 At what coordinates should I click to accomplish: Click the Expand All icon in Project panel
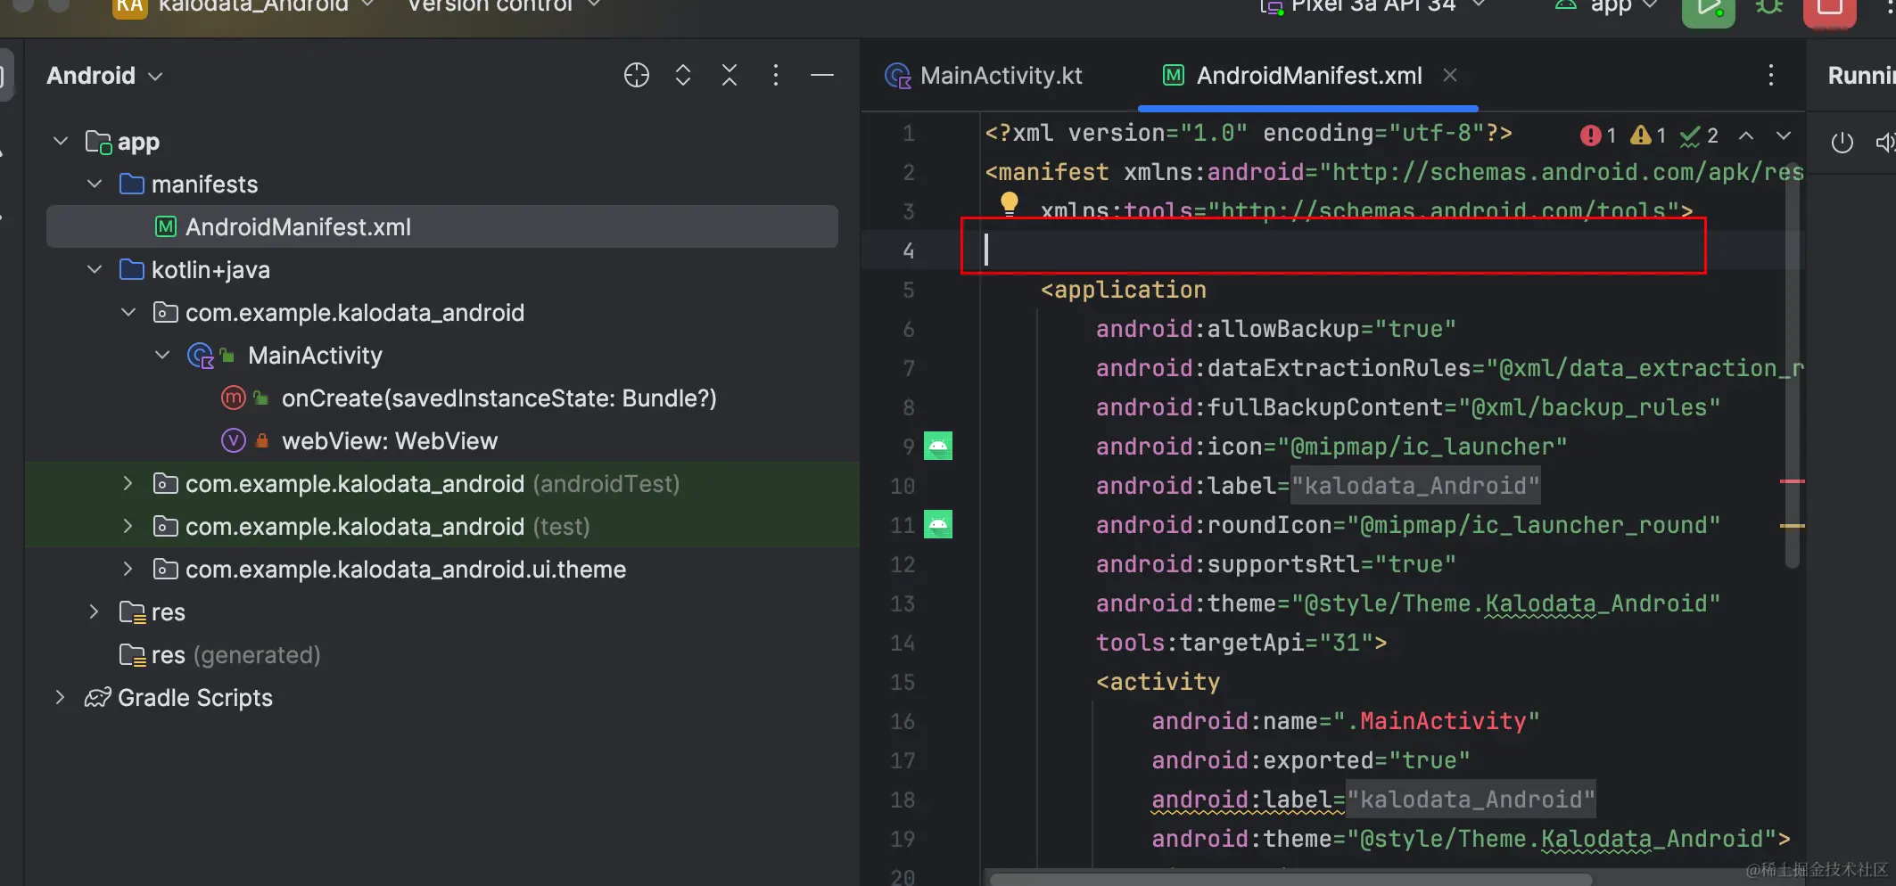tap(683, 76)
